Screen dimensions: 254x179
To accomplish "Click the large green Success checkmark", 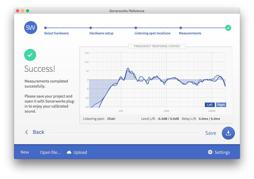I will point(30,55).
